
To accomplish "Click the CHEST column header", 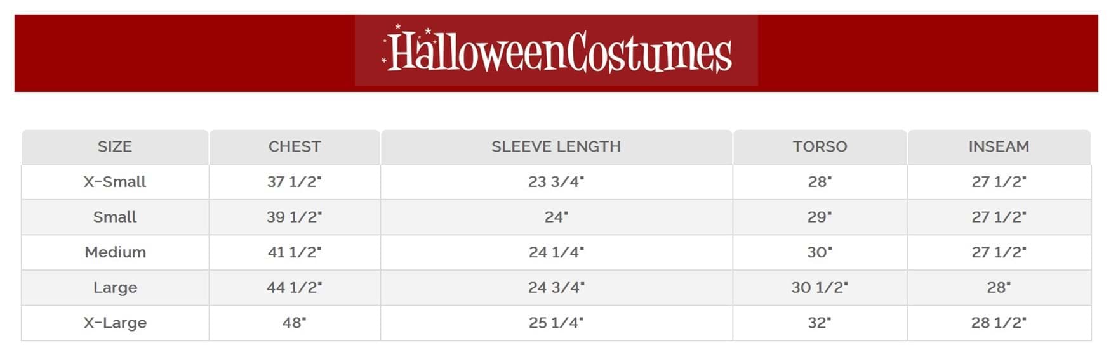I will [x=295, y=147].
